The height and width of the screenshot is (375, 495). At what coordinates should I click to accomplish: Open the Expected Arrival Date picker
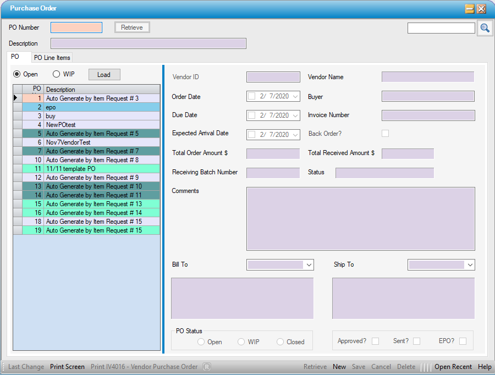[x=295, y=135]
